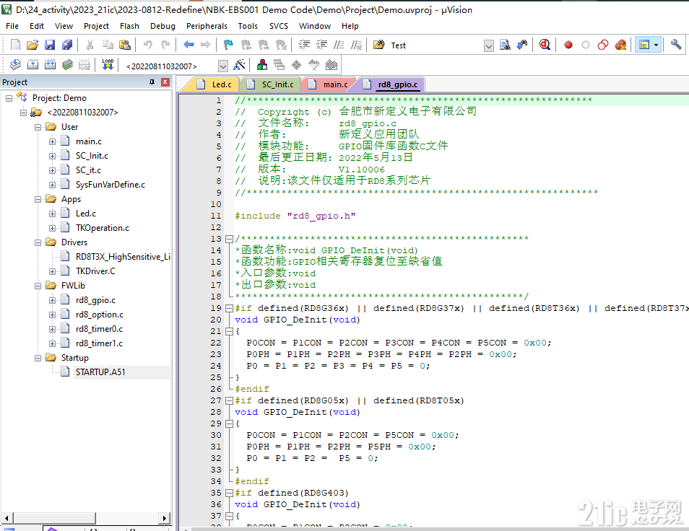This screenshot has height=531, width=689.
Task: Click the Paste icon
Action: pos(125,45)
